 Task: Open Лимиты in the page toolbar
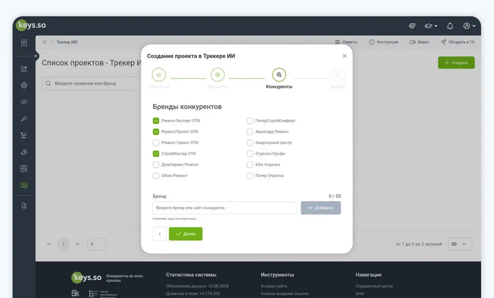[346, 42]
